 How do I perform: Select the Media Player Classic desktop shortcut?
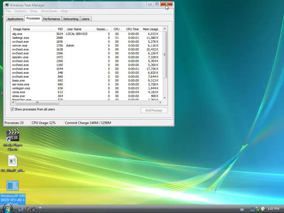click(13, 140)
